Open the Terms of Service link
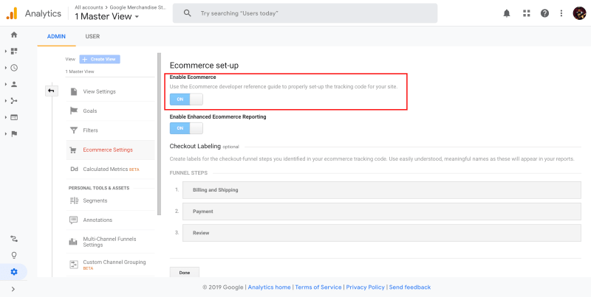This screenshot has width=591, height=297. (x=318, y=287)
